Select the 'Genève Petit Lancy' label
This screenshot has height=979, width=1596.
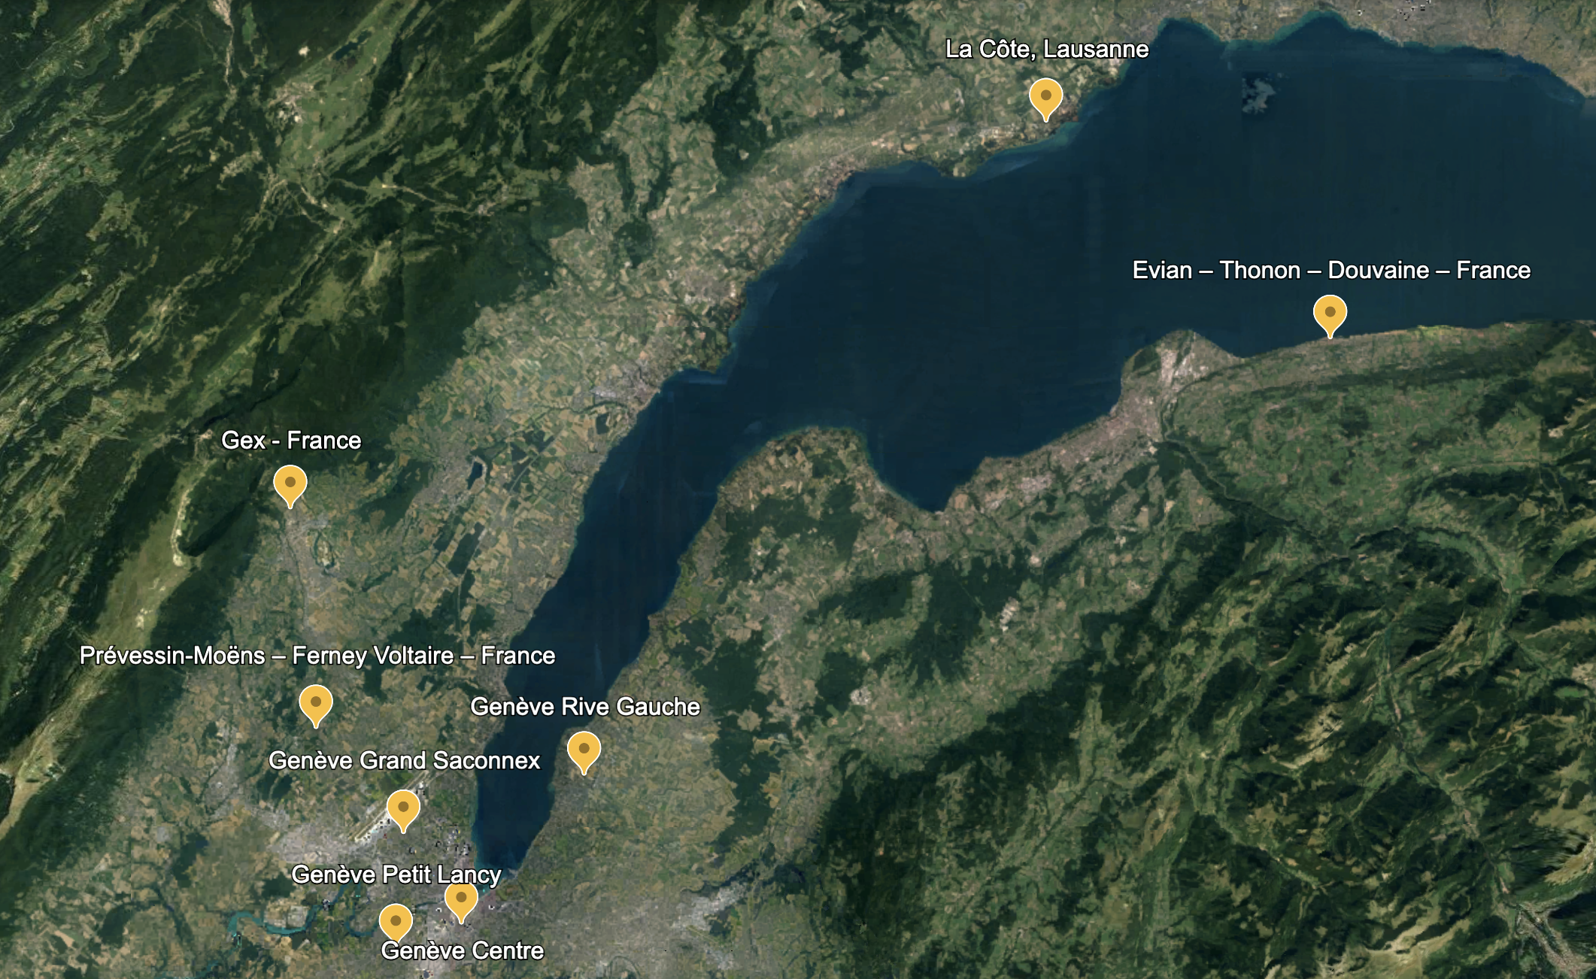pyautogui.click(x=396, y=874)
